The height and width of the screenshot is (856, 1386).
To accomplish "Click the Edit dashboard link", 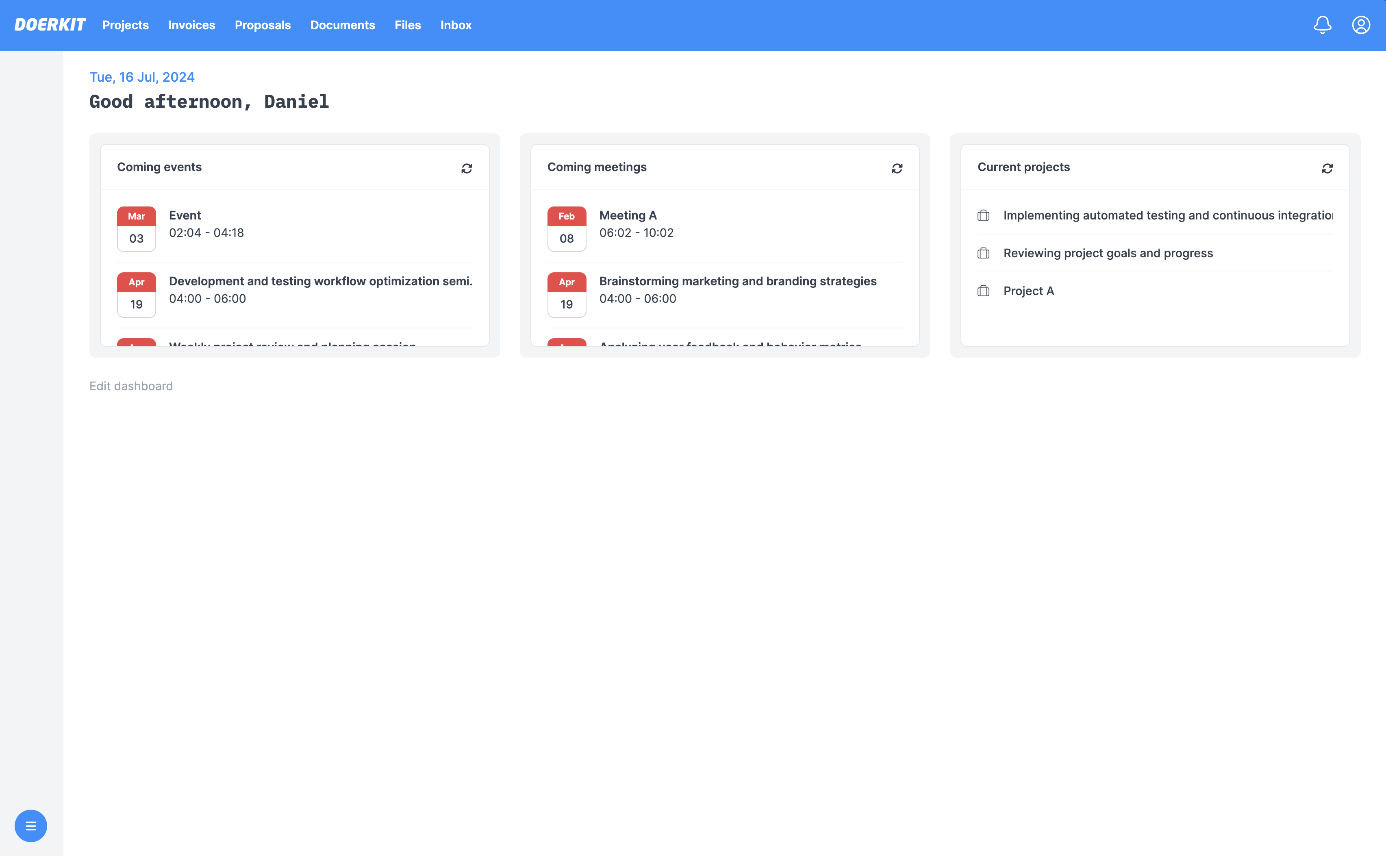I will tap(131, 386).
